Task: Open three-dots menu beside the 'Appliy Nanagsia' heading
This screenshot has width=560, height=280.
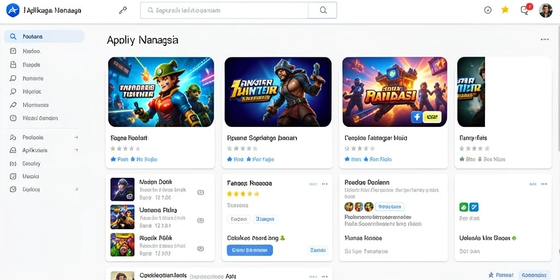Action: pos(545,39)
